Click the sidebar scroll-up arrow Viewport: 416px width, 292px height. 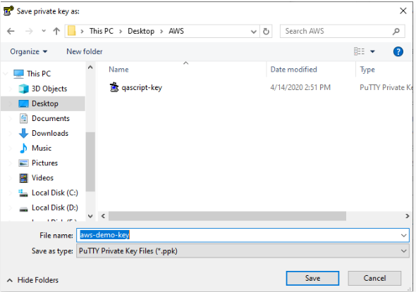click(90, 68)
